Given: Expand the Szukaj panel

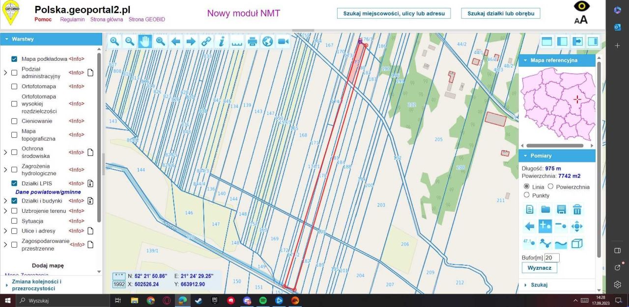Looking at the screenshot, I should point(539,285).
